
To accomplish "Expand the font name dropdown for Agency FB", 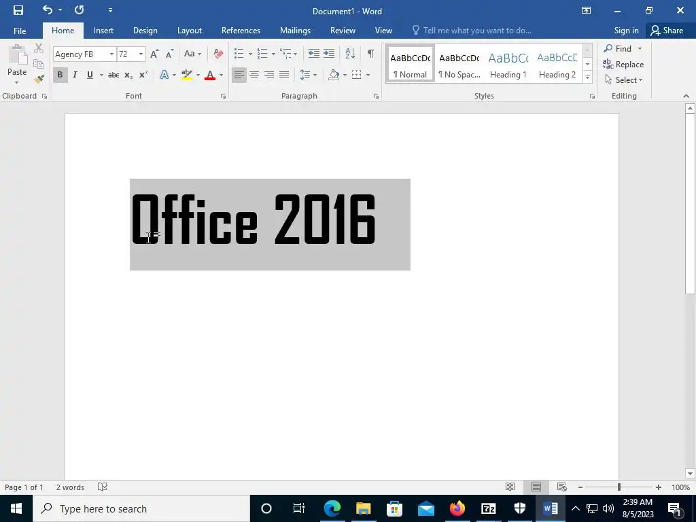I will (x=111, y=54).
